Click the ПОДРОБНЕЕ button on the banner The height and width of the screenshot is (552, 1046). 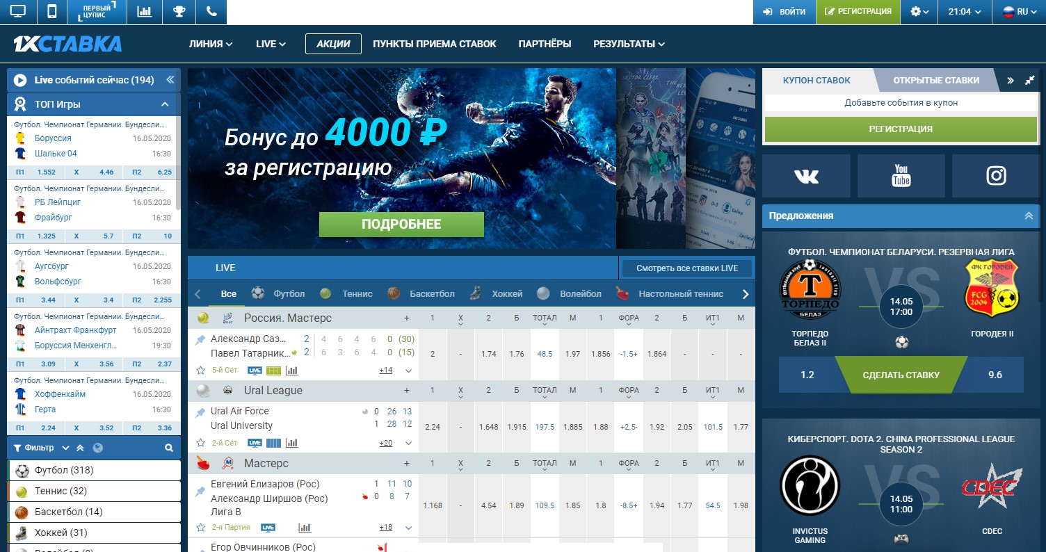[401, 225]
